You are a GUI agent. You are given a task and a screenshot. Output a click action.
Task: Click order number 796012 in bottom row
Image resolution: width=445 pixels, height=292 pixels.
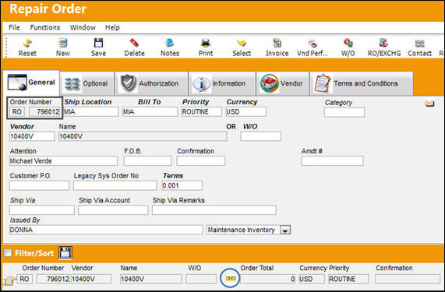pos(53,279)
